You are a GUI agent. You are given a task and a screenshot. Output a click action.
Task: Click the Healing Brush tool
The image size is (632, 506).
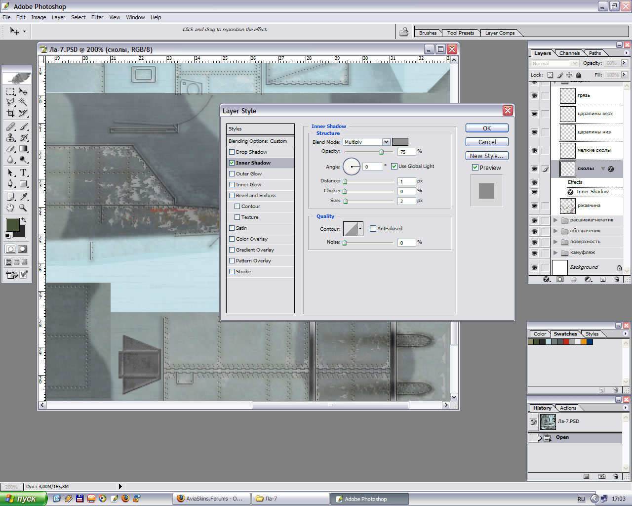pyautogui.click(x=10, y=126)
